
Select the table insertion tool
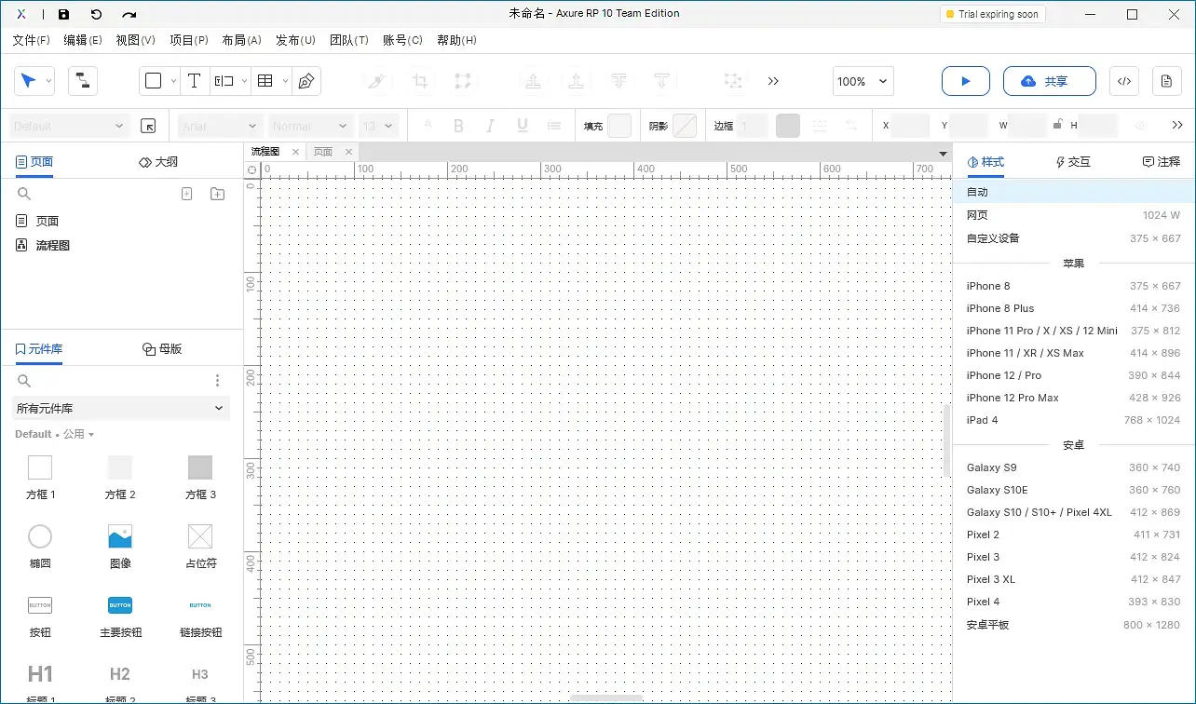(x=265, y=81)
